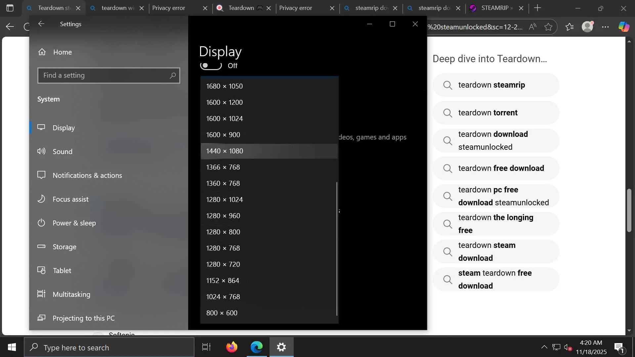635x357 pixels.
Task: Toggle the Off switch under Display
Action: click(211, 65)
